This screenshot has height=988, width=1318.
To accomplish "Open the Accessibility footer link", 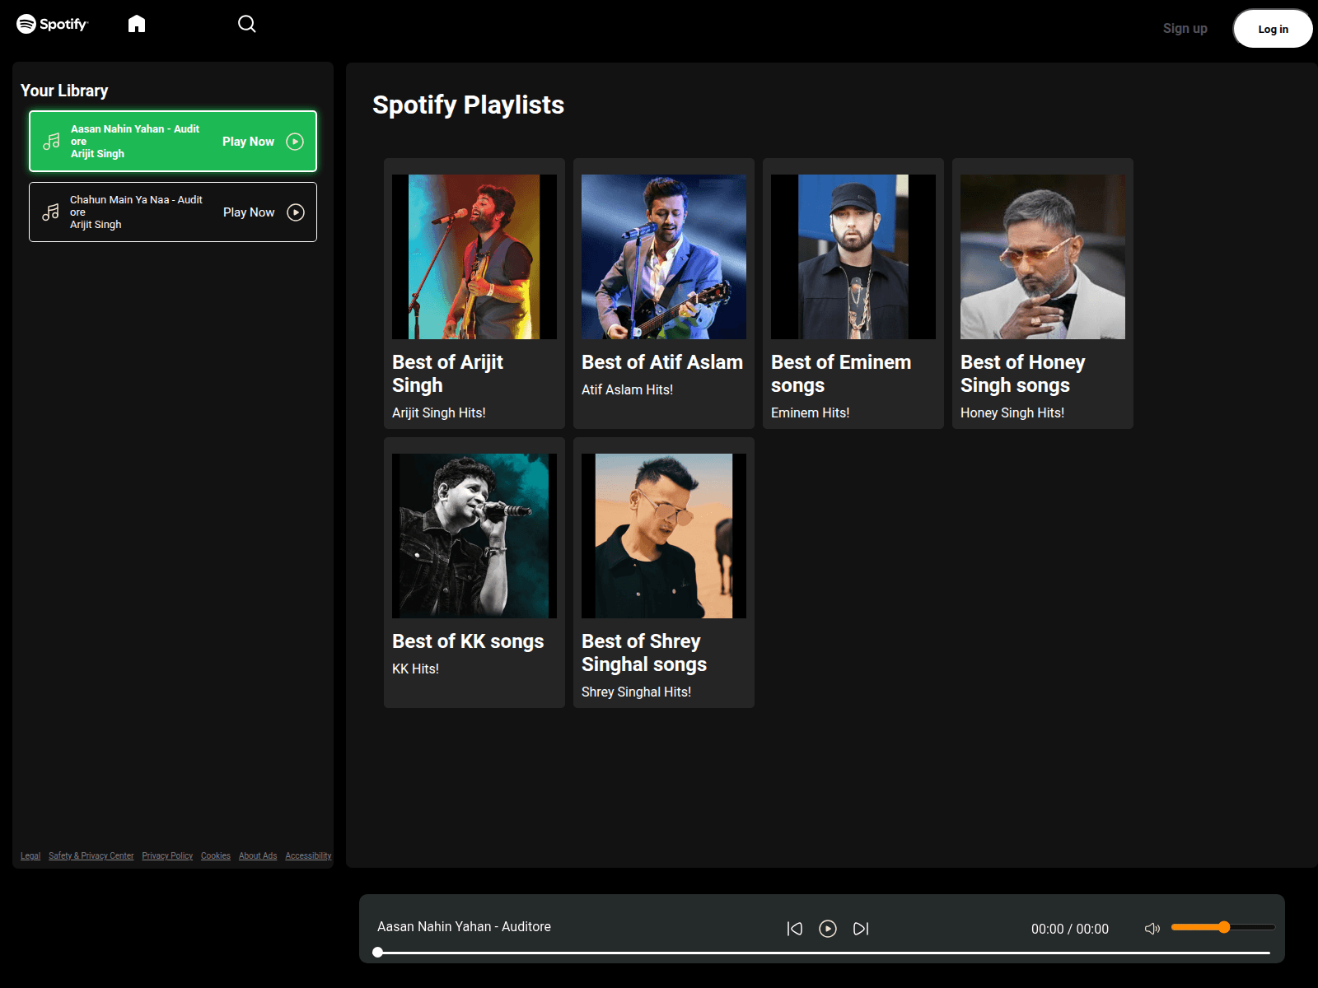I will pos(308,856).
